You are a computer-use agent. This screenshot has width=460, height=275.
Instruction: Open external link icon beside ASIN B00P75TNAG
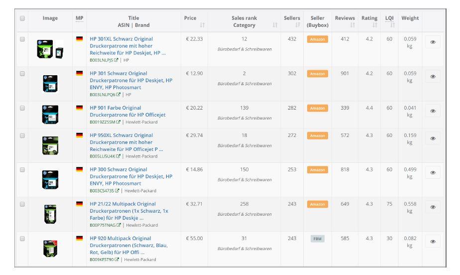click(119, 225)
